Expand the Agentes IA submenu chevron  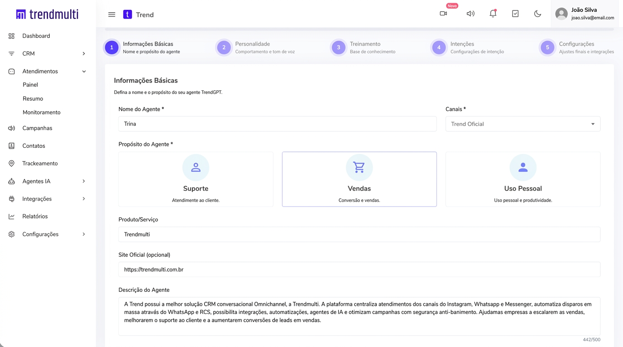84,181
